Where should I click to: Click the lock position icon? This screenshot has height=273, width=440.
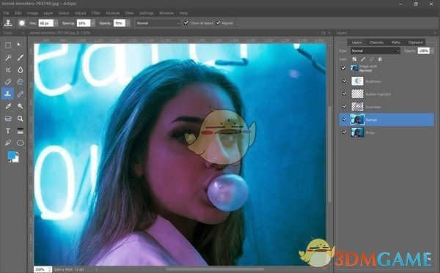pos(372,59)
